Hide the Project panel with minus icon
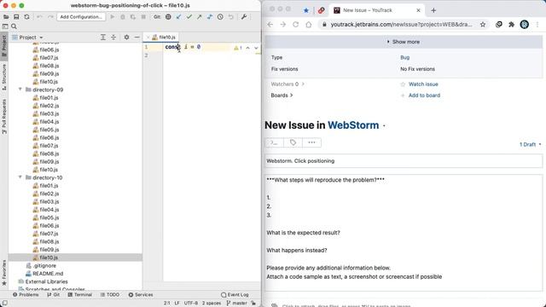Image resolution: width=546 pixels, height=307 pixels. 136,38
